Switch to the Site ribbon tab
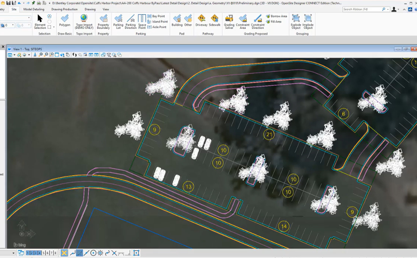 [x=14, y=9]
